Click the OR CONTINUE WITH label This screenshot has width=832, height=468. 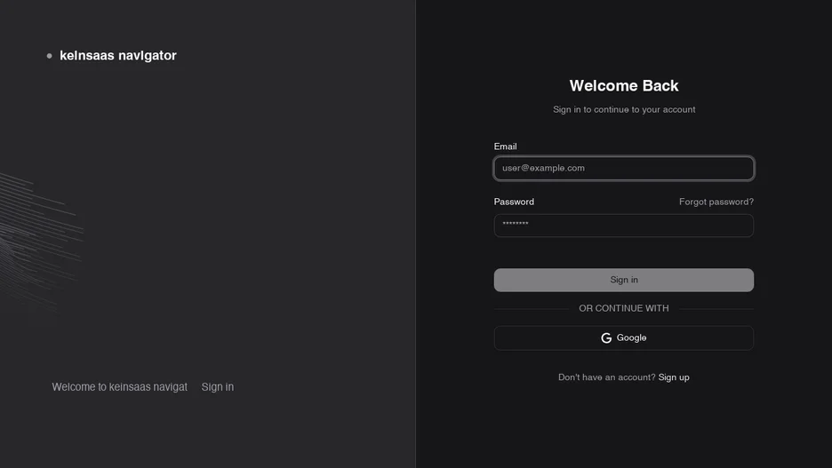click(623, 308)
